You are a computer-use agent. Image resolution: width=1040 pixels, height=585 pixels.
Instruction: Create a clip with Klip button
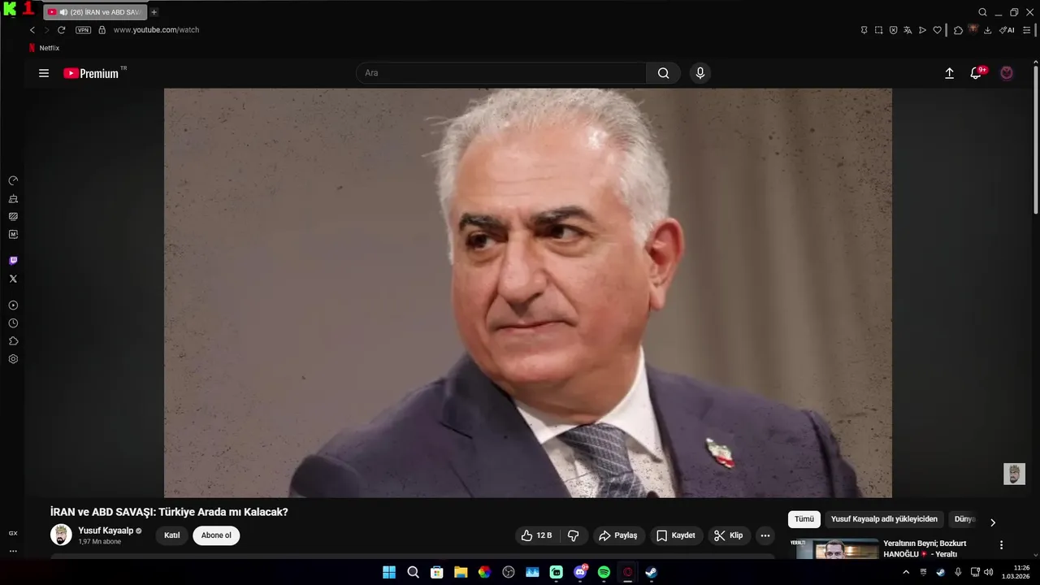point(729,535)
